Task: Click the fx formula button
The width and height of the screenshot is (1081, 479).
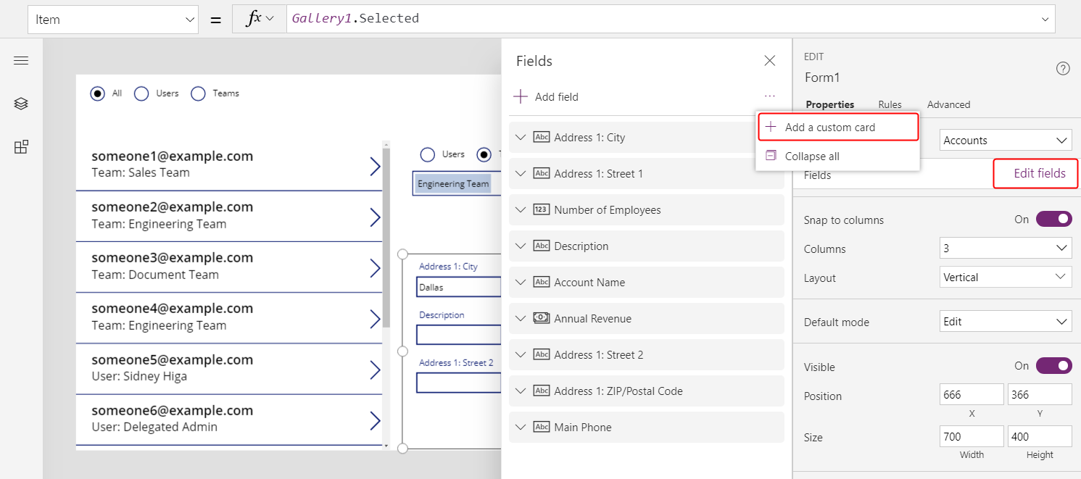Action: coord(259,19)
